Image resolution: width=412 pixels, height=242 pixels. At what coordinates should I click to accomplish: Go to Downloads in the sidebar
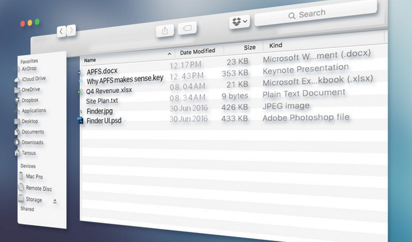[x=32, y=142]
